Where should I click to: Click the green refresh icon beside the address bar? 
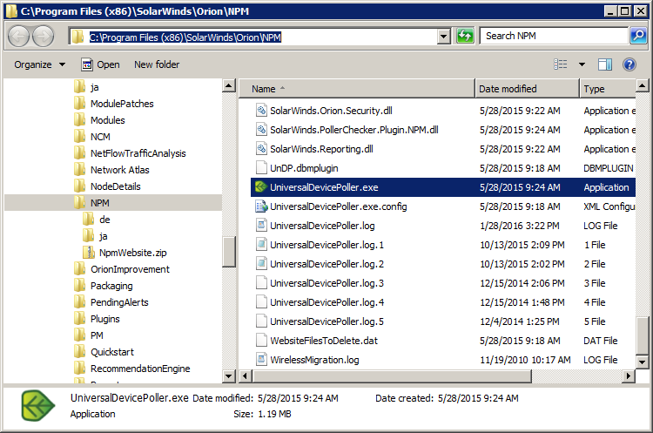tap(465, 37)
